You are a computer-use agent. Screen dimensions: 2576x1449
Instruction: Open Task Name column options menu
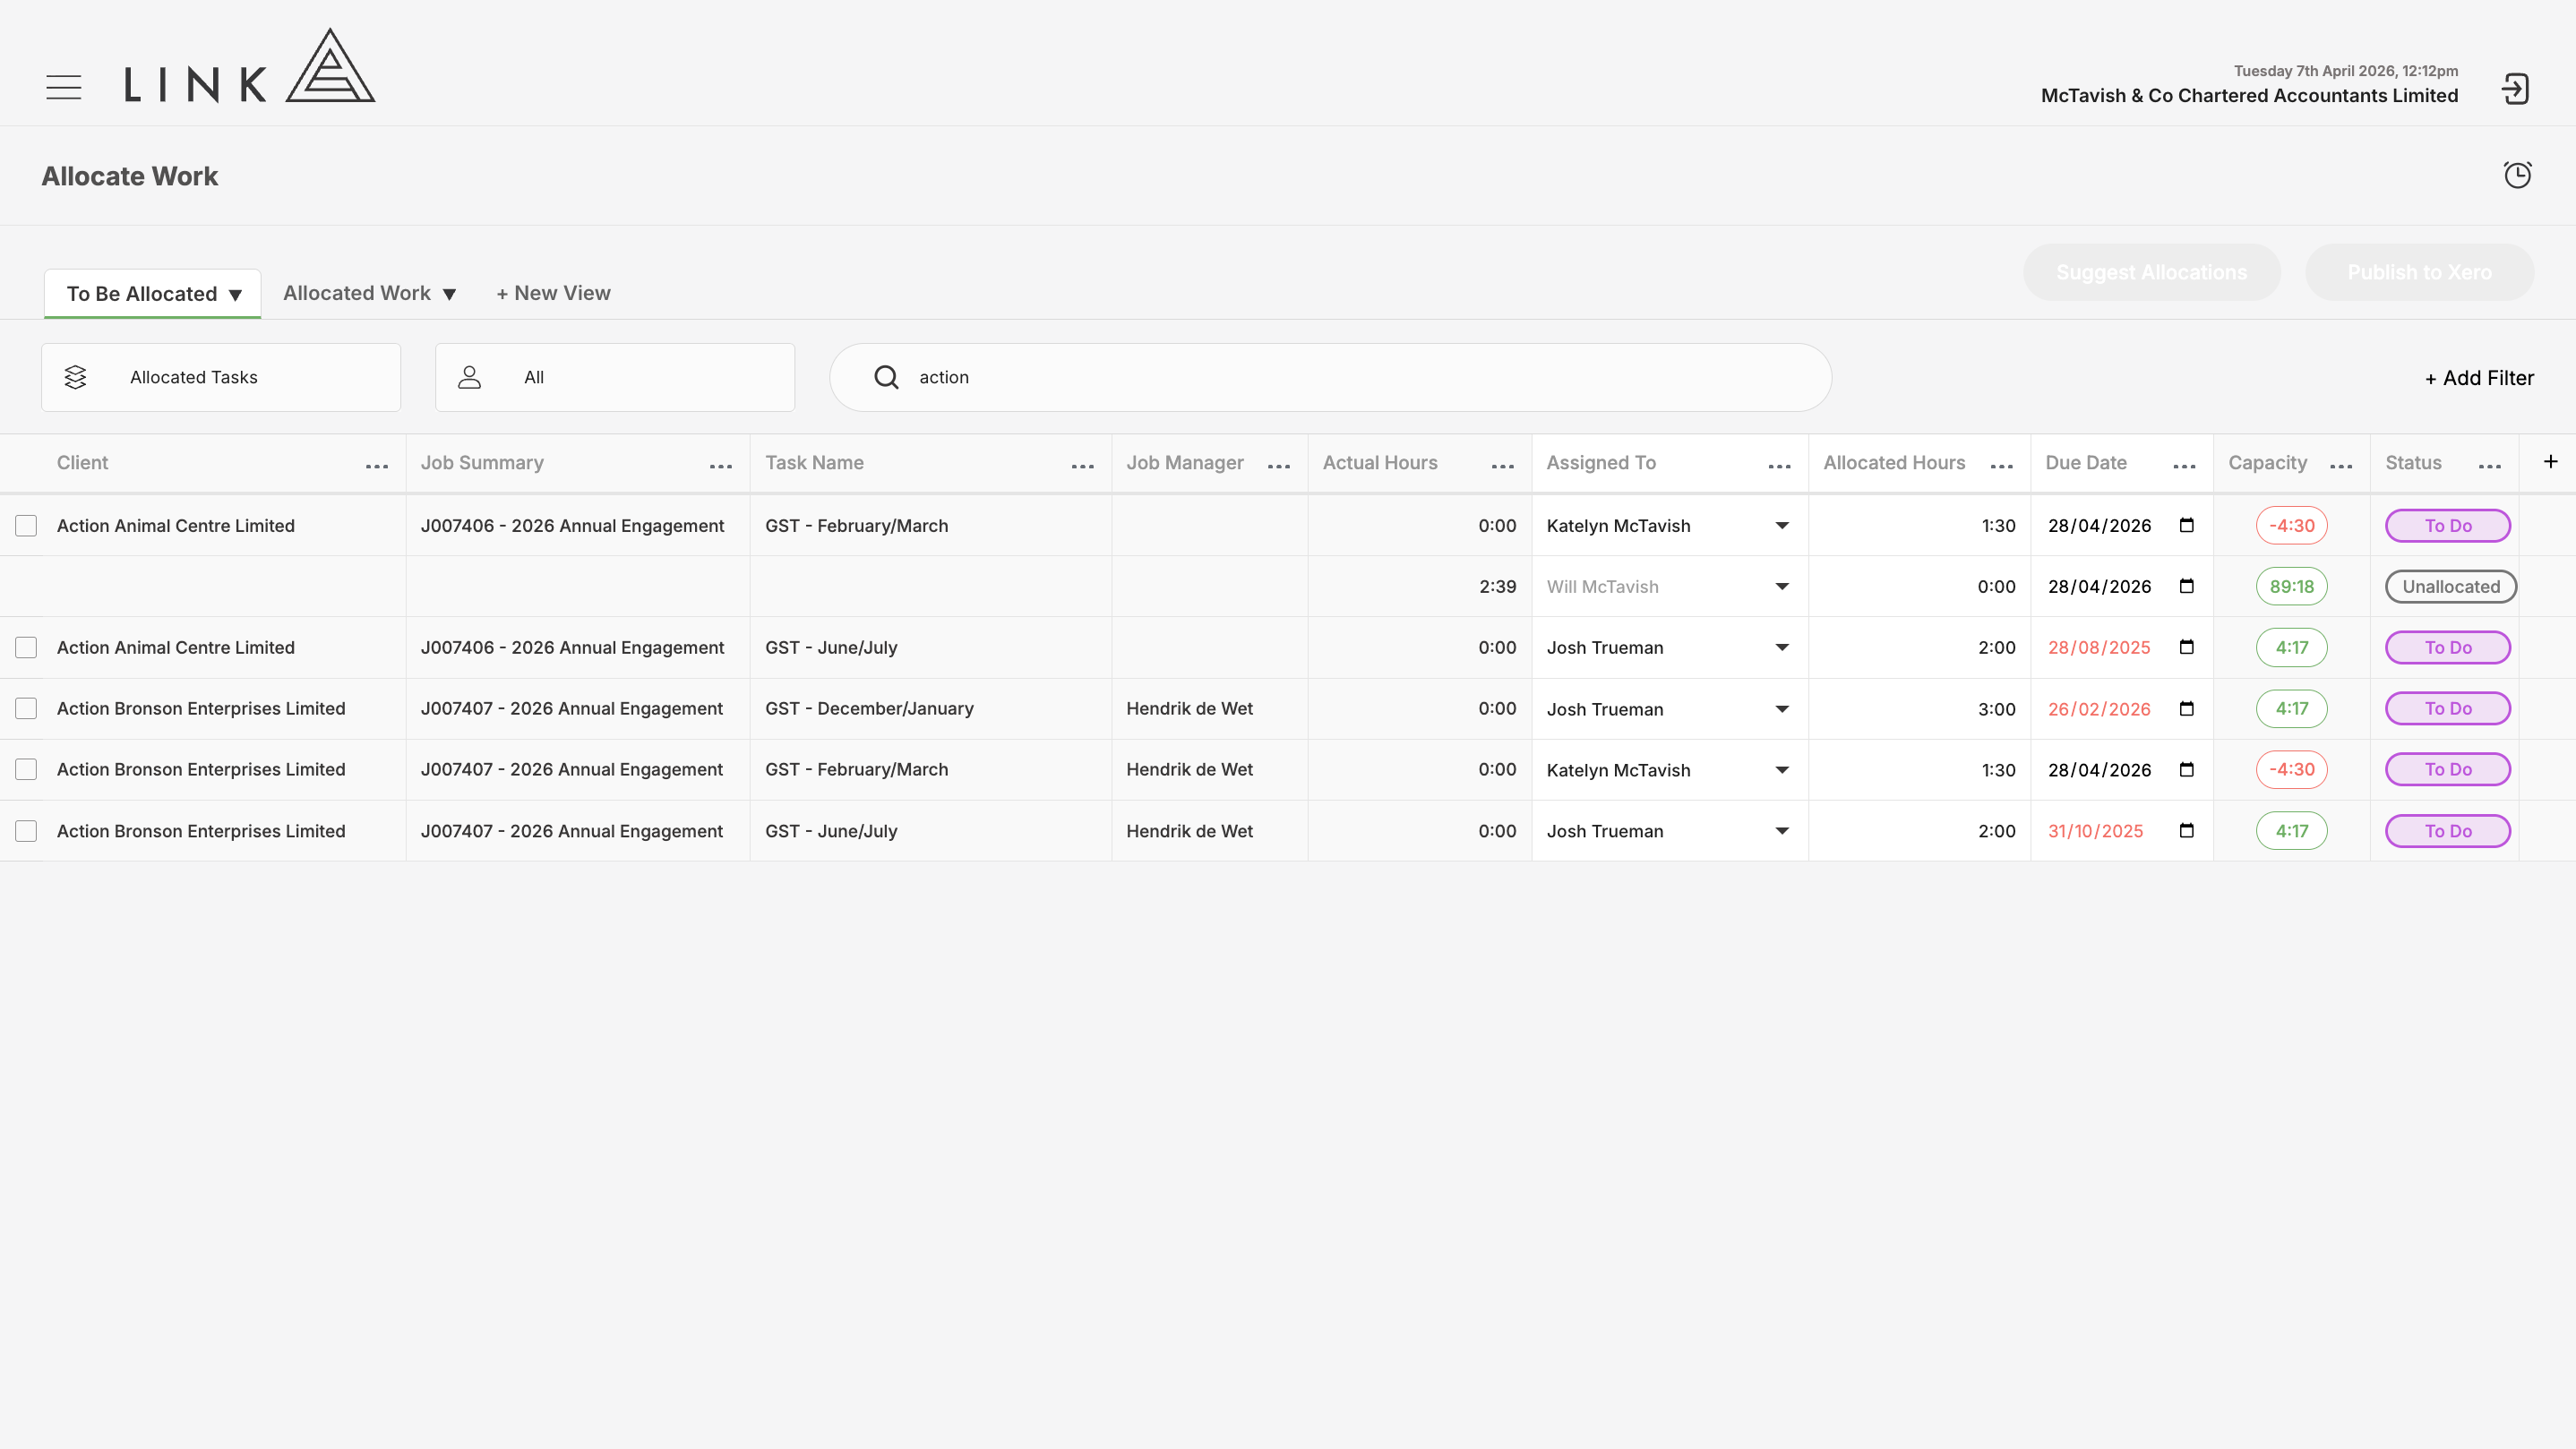click(x=1082, y=466)
